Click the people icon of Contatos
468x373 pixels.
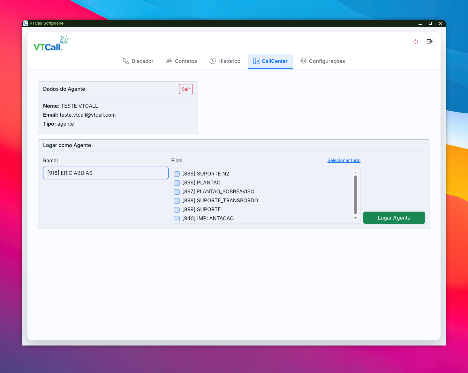tap(169, 61)
